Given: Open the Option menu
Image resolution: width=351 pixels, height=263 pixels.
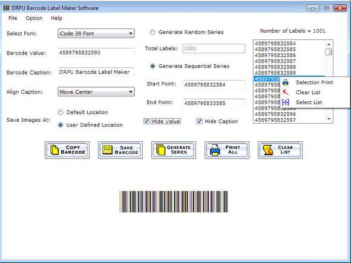Looking at the screenshot, I should pyautogui.click(x=34, y=18).
